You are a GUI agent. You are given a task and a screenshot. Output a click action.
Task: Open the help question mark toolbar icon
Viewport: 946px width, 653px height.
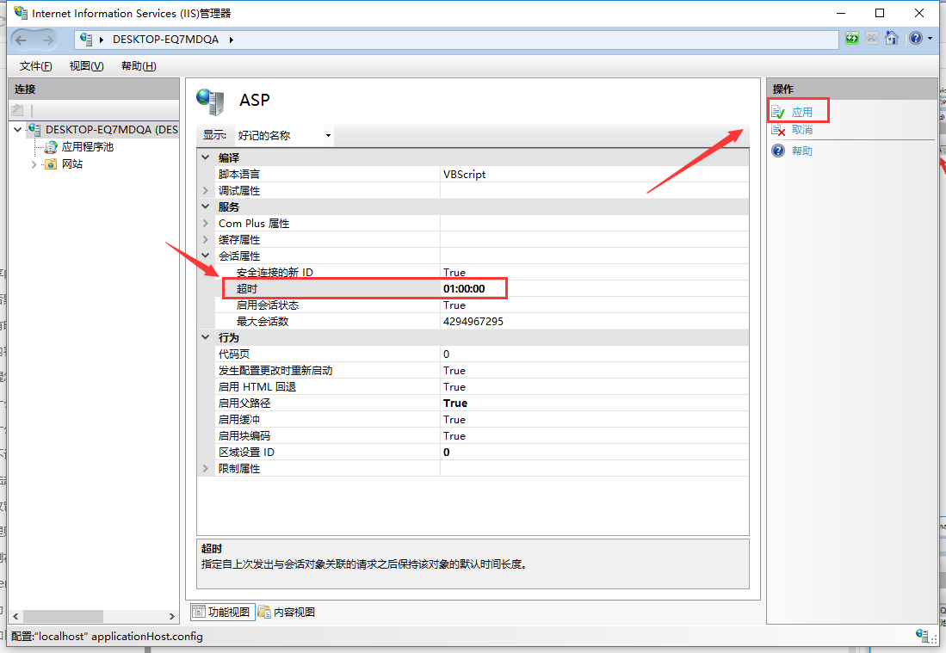pos(915,39)
